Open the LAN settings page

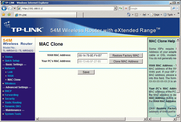(10, 72)
